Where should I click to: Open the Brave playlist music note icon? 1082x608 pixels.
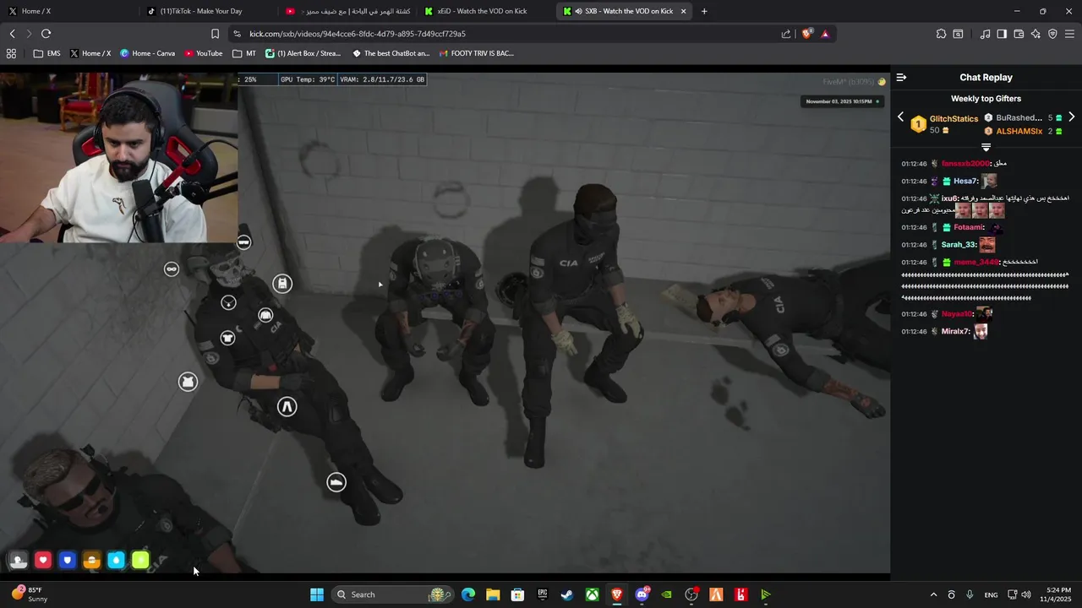[985, 34]
